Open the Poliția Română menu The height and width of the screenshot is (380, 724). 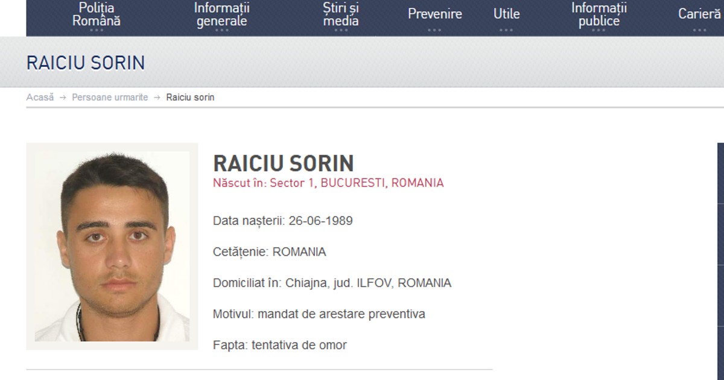(x=97, y=14)
